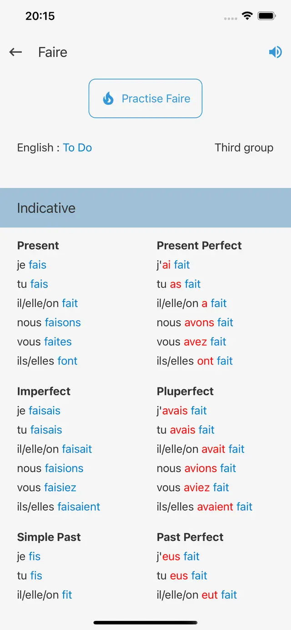Tap the back arrow icon
This screenshot has height=630, width=291.
16,52
